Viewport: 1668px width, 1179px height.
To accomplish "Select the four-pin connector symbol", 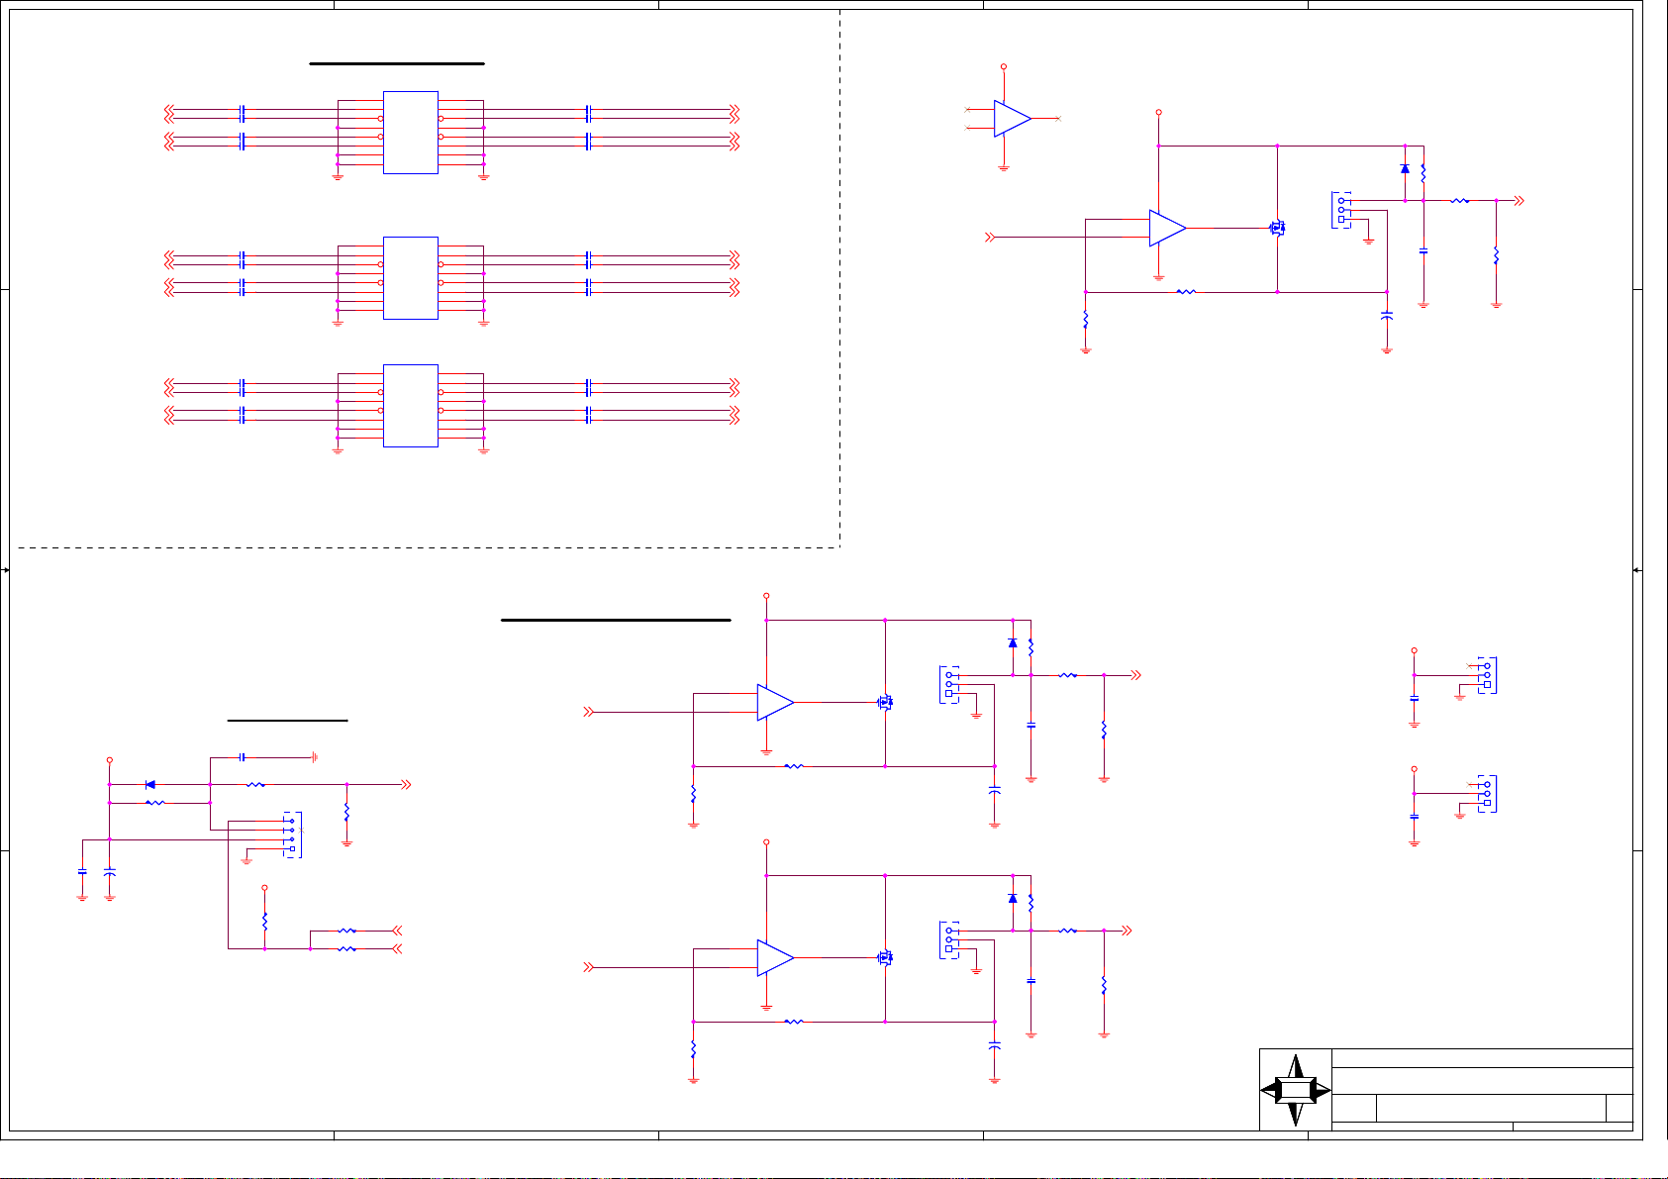I will click(292, 835).
